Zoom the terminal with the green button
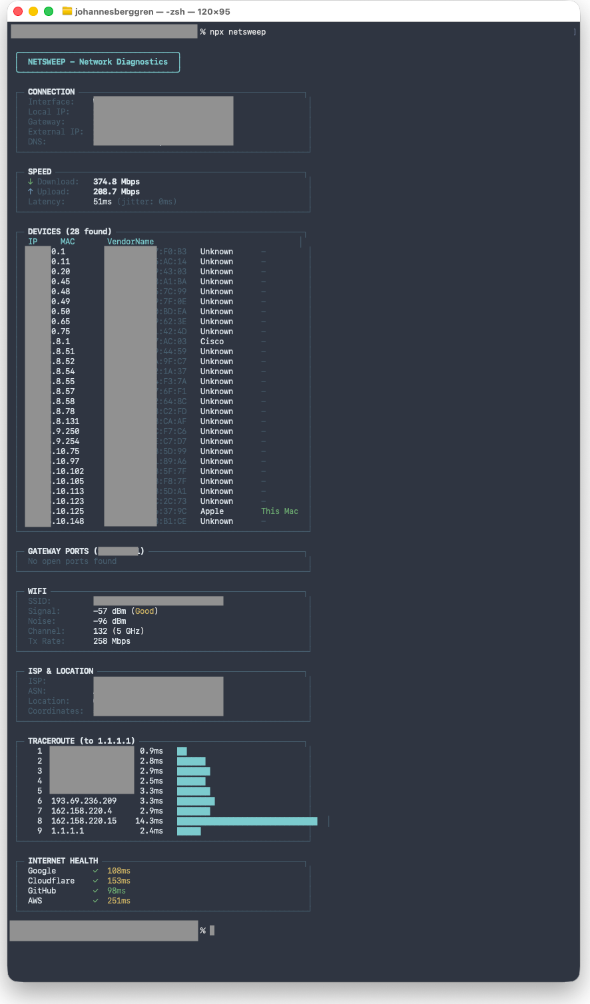Image resolution: width=590 pixels, height=1004 pixels. click(49, 11)
